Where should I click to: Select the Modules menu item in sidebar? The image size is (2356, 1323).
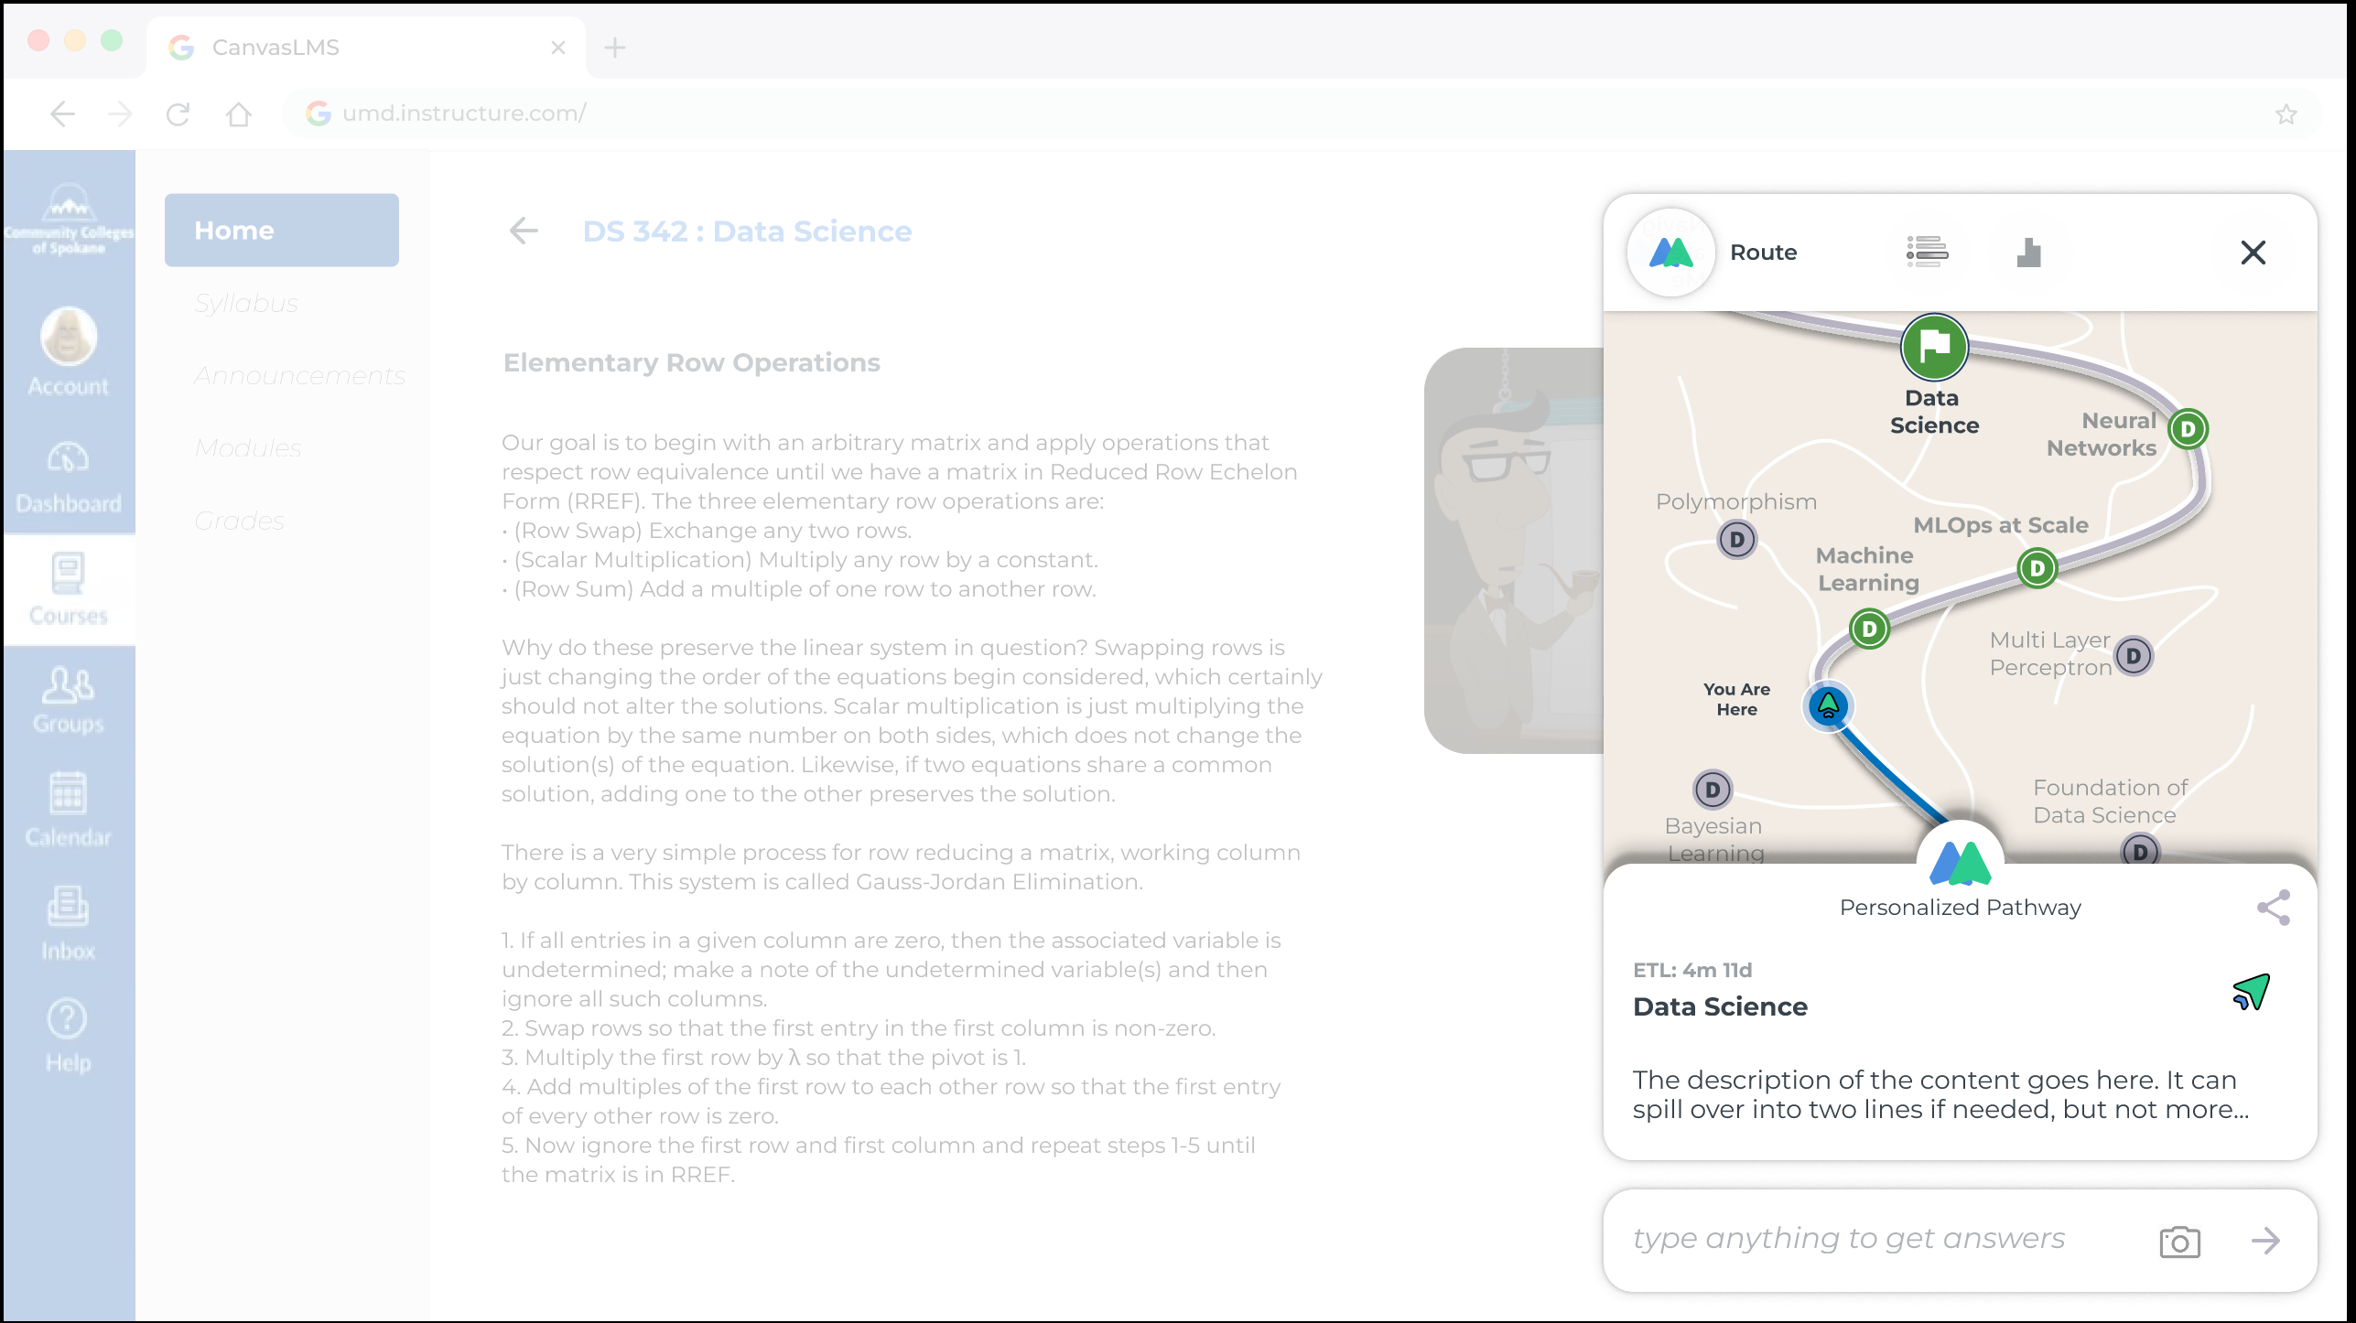(247, 448)
